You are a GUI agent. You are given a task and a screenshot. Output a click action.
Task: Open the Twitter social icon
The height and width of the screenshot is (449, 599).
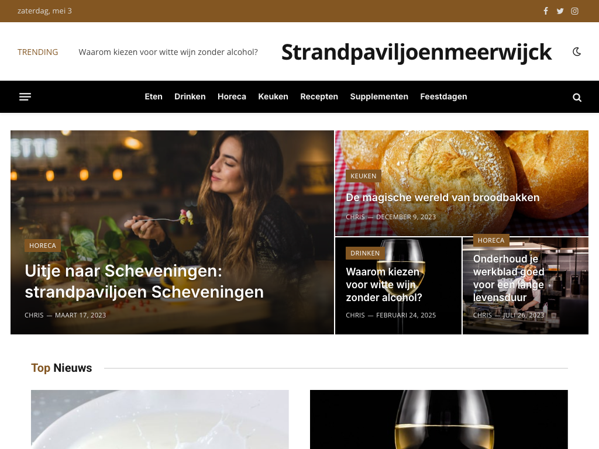pyautogui.click(x=560, y=11)
